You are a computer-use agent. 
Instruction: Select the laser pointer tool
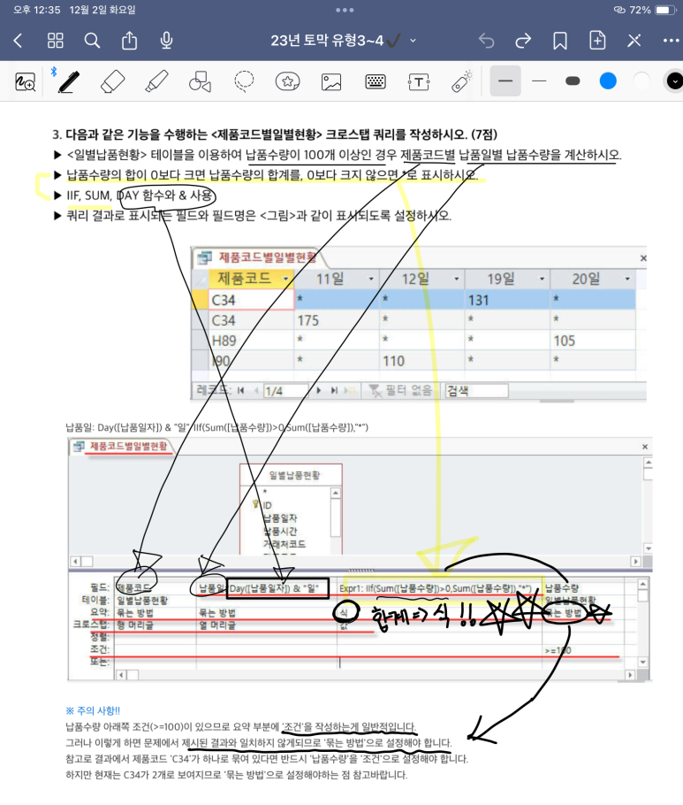461,81
